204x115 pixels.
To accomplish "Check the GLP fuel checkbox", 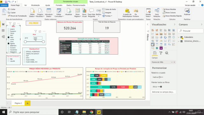I will pyautogui.click(x=25, y=56).
